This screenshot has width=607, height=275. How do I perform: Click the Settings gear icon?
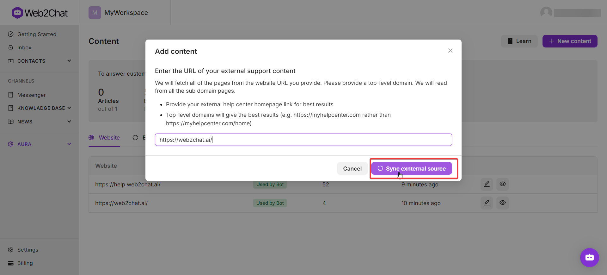point(11,250)
